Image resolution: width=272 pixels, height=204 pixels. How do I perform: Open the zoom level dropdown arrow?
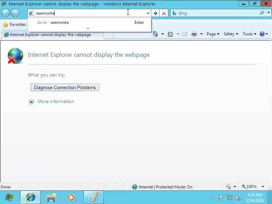[263, 187]
